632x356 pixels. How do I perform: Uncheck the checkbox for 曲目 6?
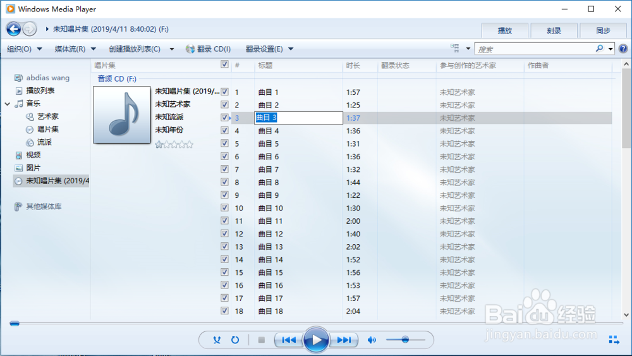[224, 156]
